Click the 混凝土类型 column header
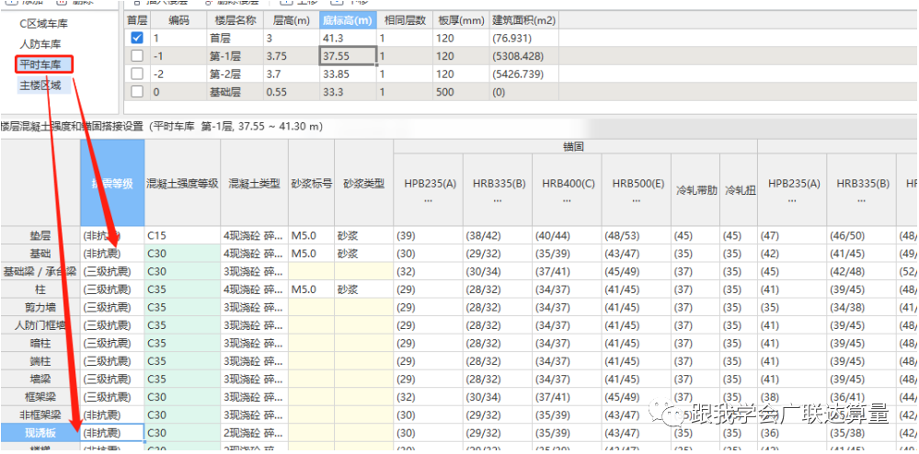 click(255, 183)
